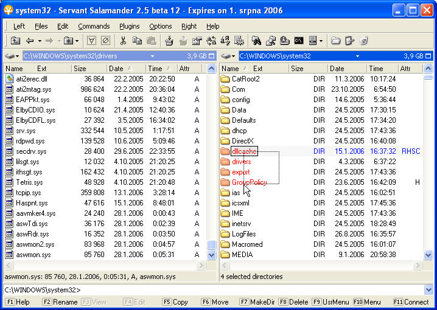The width and height of the screenshot is (437, 310).
Task: Open the Right menu
Action: click(x=189, y=26)
